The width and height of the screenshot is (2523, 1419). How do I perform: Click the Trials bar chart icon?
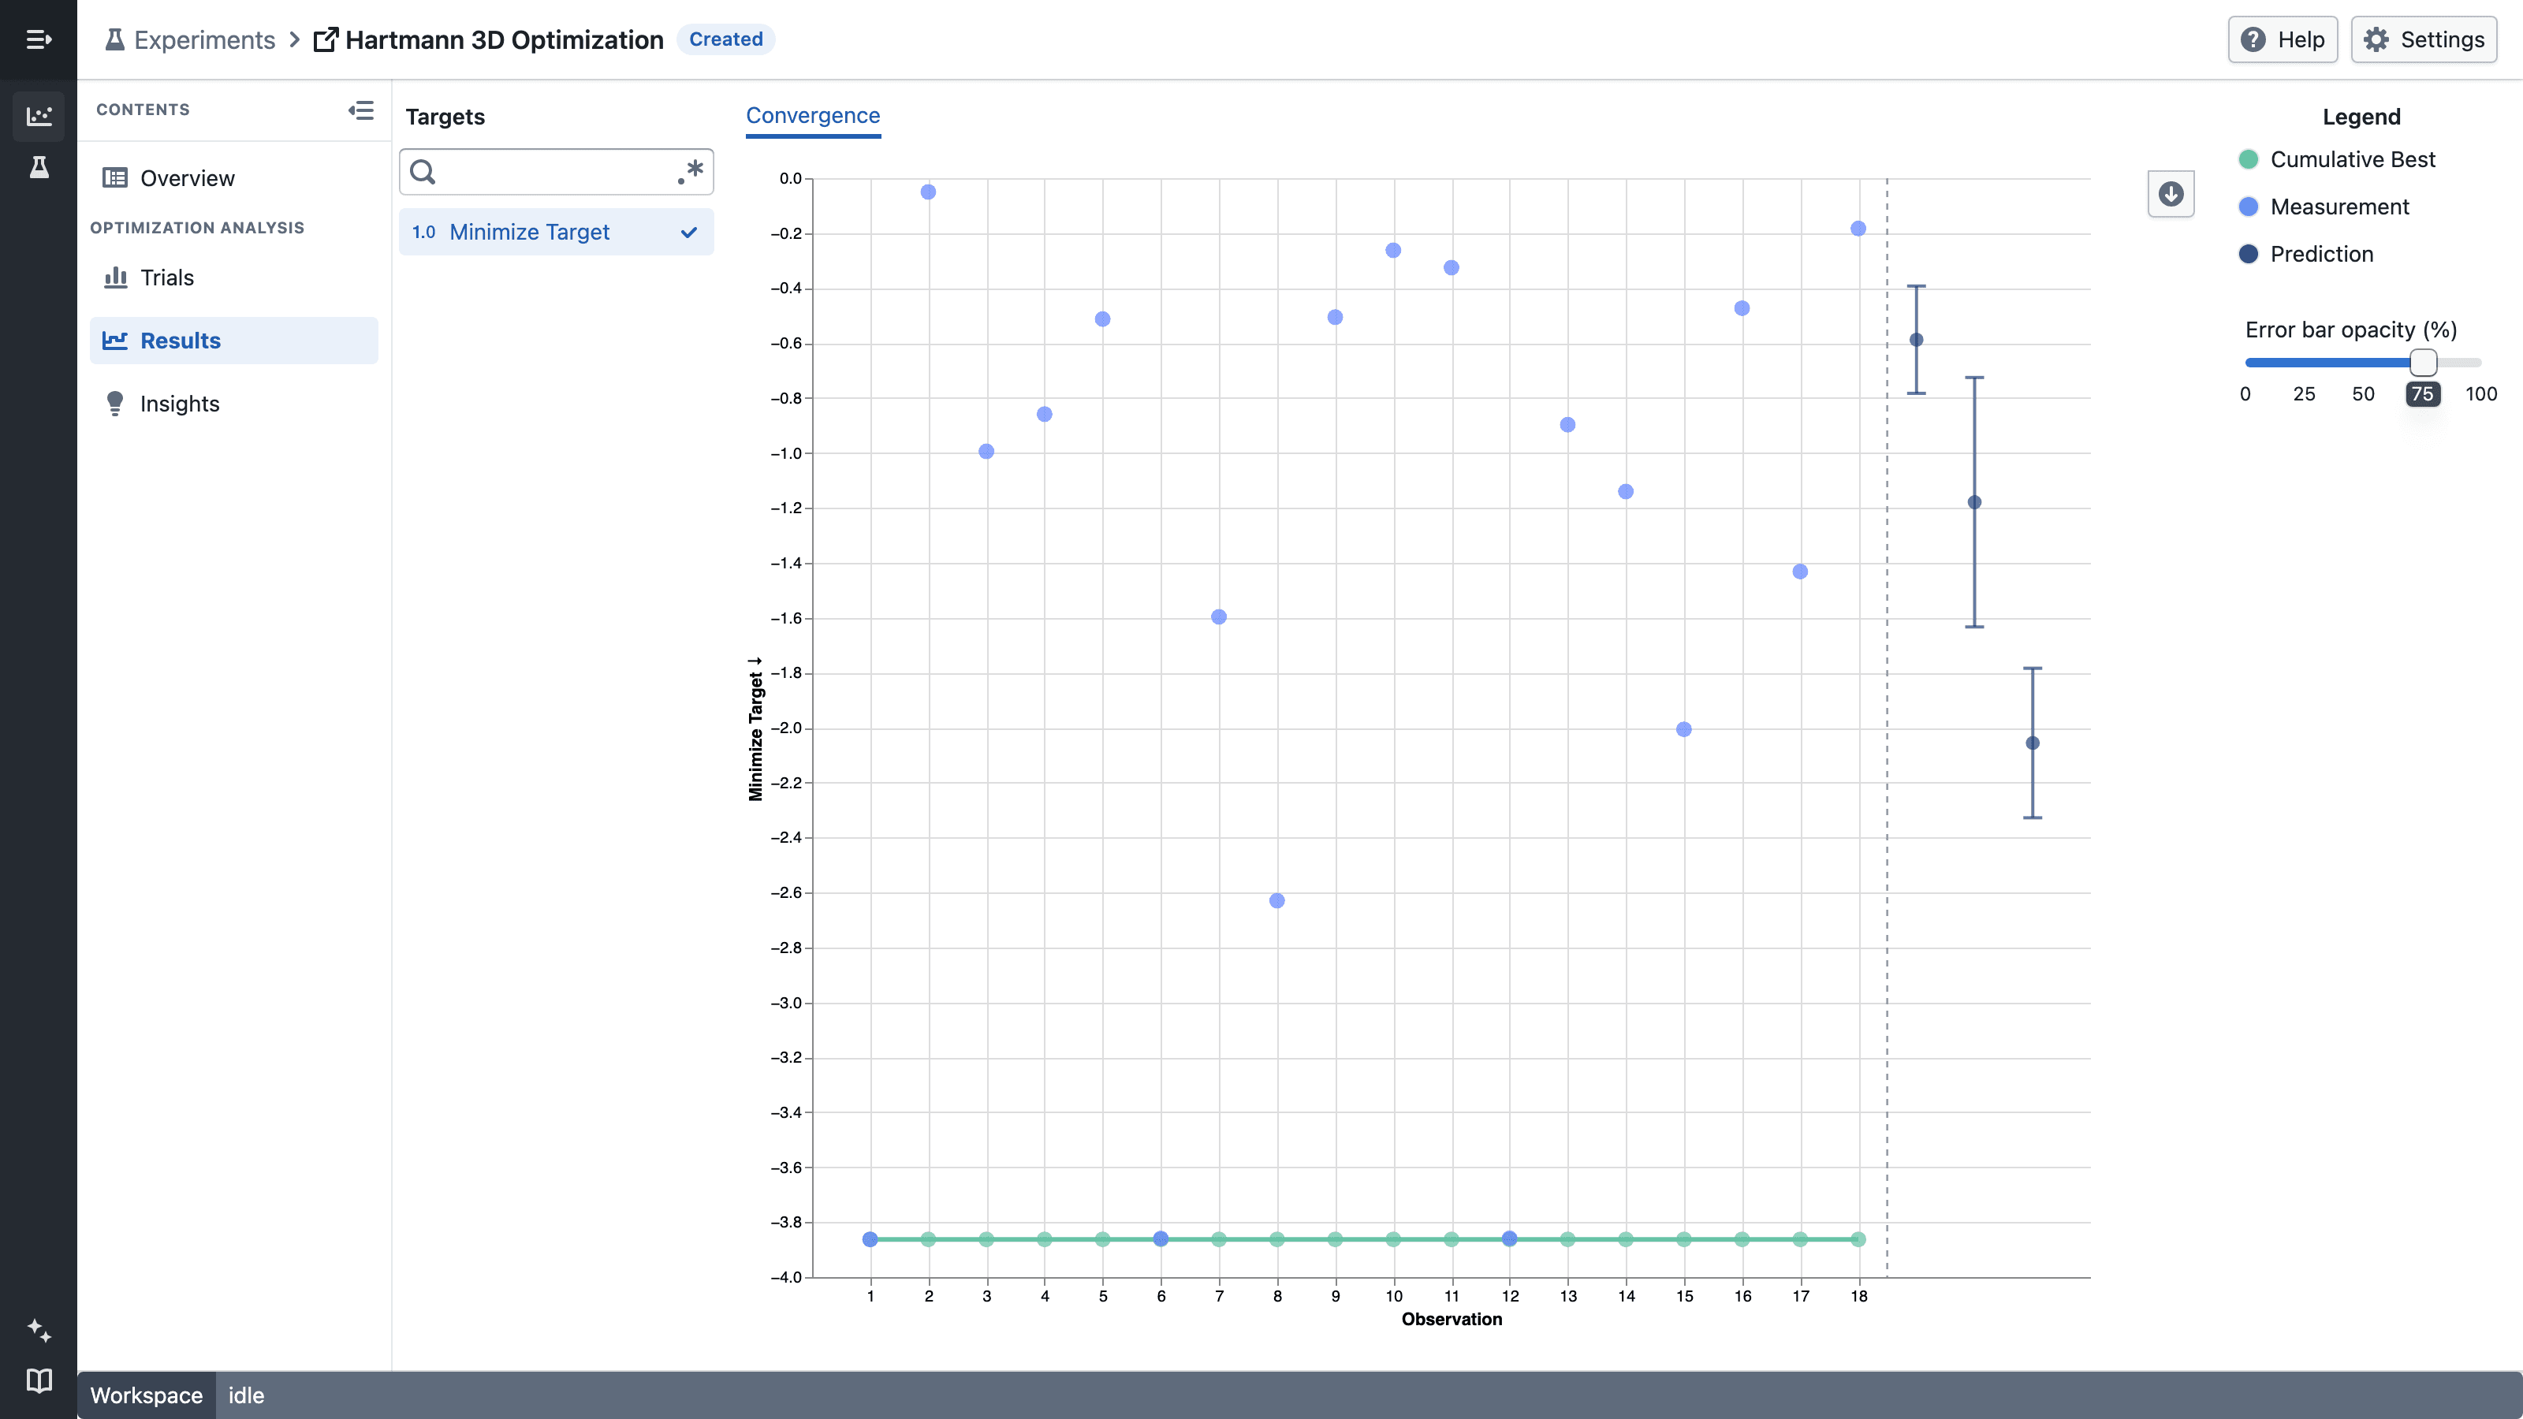coord(116,277)
